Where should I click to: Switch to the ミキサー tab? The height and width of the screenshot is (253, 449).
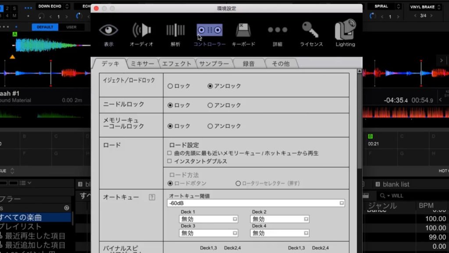point(142,64)
